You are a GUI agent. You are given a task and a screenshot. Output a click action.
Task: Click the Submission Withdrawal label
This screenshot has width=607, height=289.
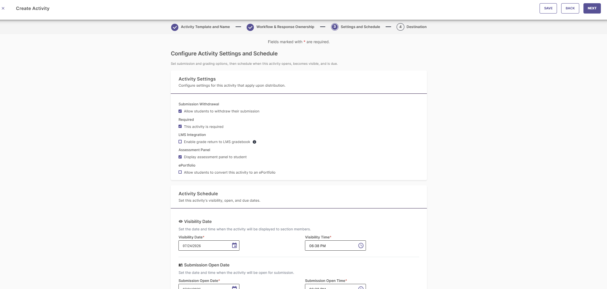pos(199,104)
